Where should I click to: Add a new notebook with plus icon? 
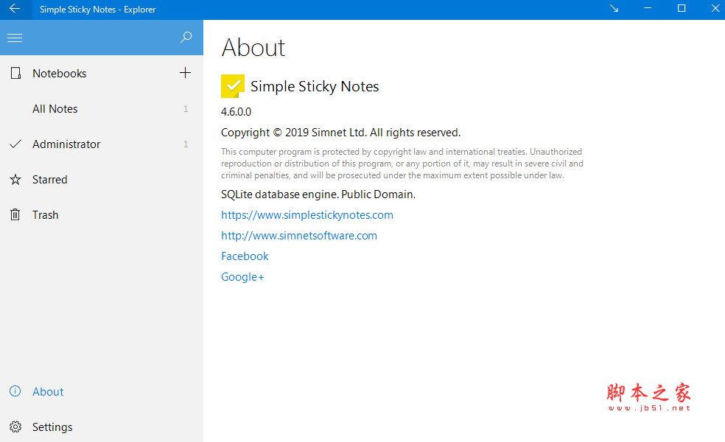point(185,73)
